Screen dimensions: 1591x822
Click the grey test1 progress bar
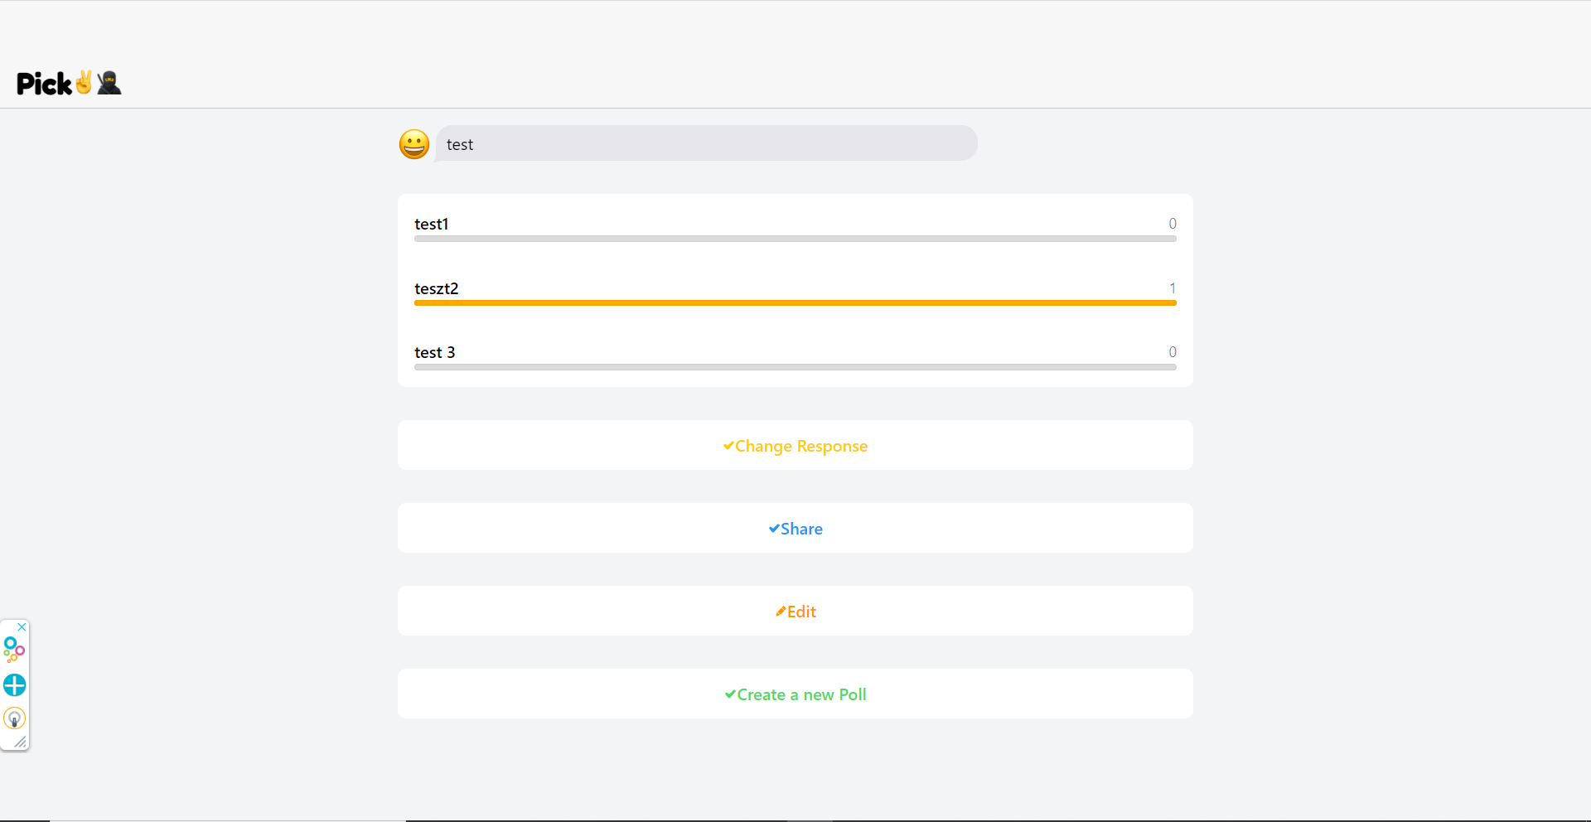[x=795, y=239]
